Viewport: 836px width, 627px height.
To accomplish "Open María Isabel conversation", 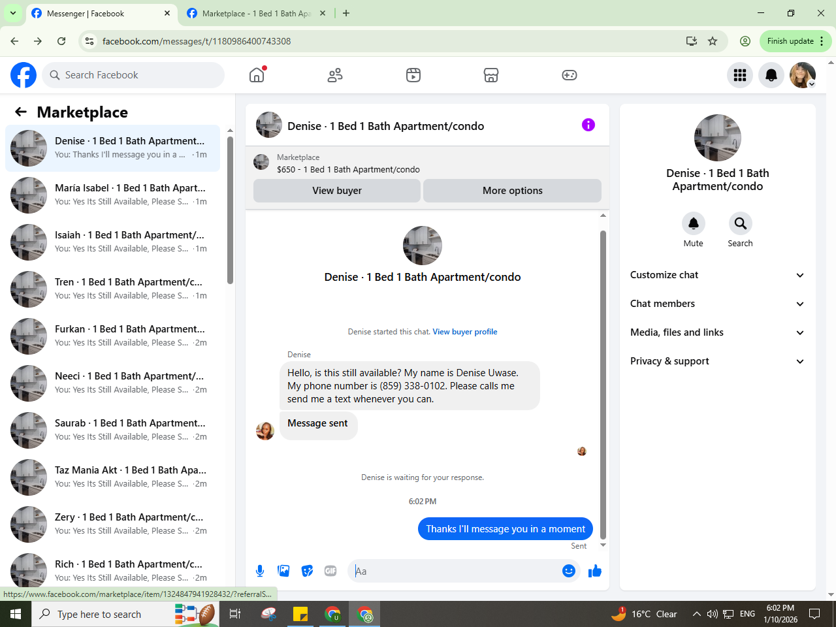I will tap(112, 195).
